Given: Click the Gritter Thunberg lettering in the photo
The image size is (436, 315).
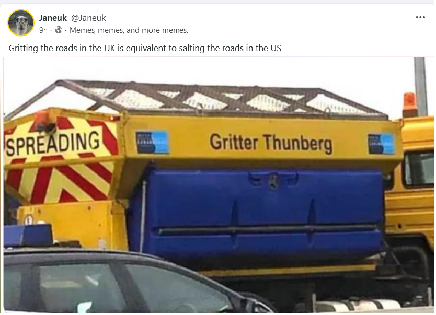Looking at the screenshot, I should (271, 143).
